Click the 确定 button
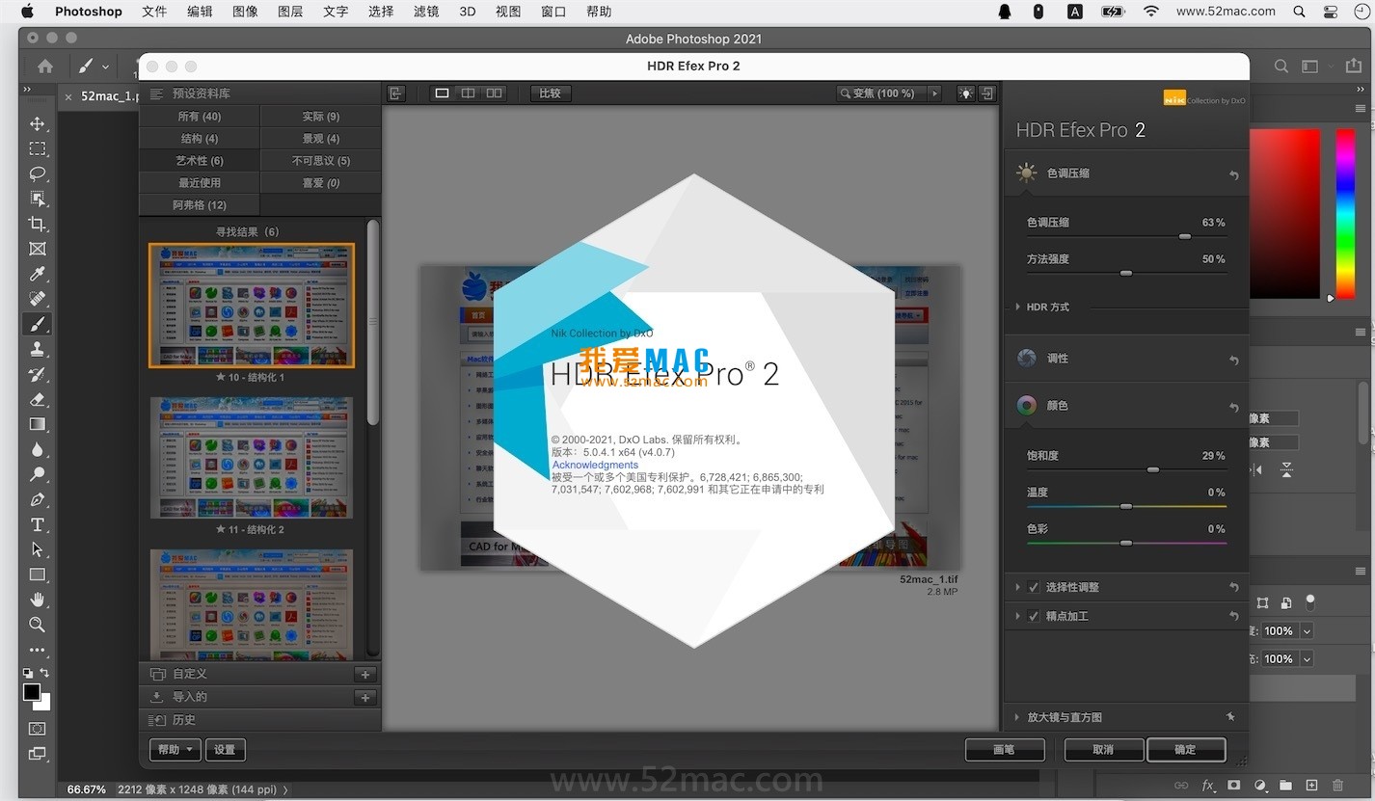 (x=1186, y=750)
